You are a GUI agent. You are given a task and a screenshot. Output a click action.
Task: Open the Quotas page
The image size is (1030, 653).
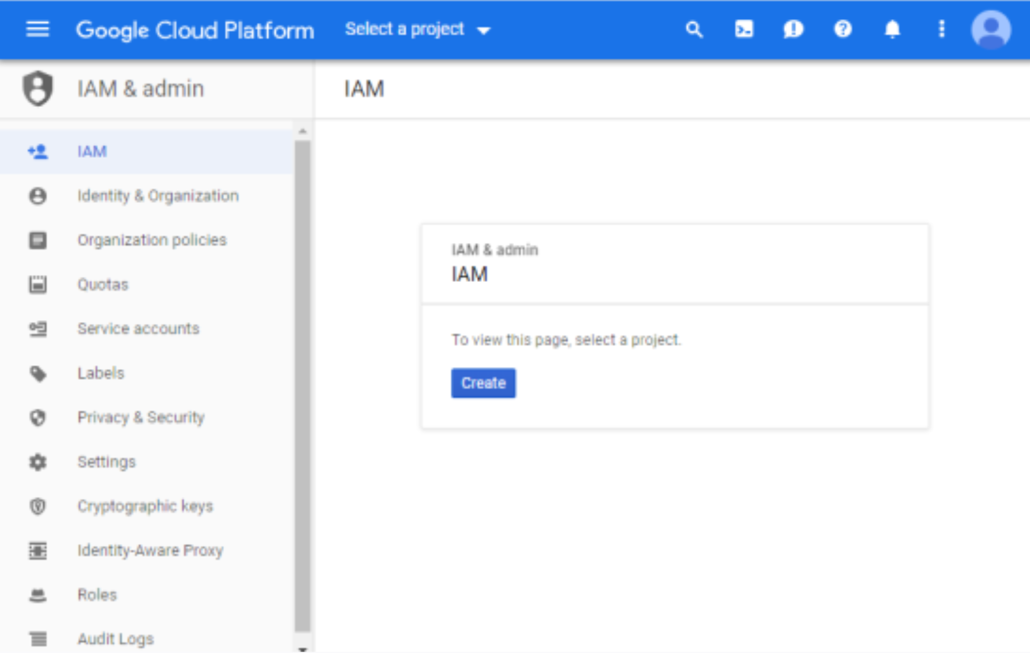(x=146, y=284)
